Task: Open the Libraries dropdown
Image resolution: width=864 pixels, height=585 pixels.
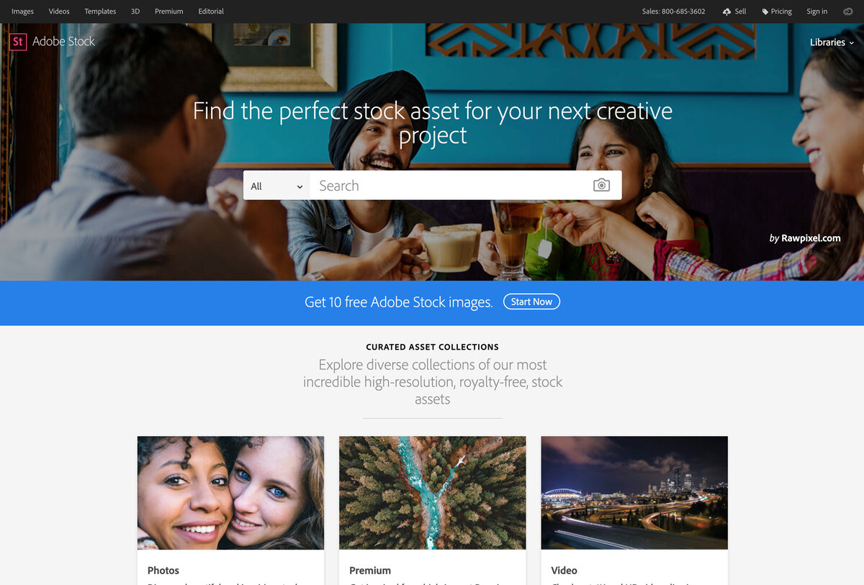Action: pos(832,42)
